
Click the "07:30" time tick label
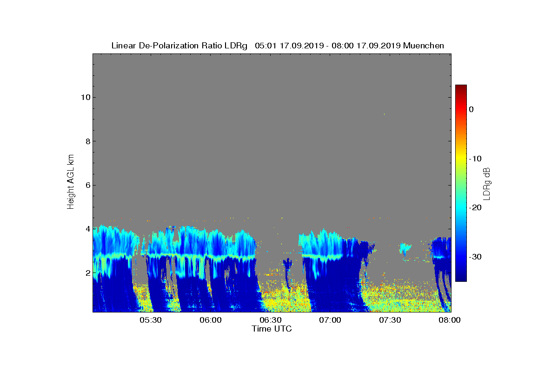point(390,320)
